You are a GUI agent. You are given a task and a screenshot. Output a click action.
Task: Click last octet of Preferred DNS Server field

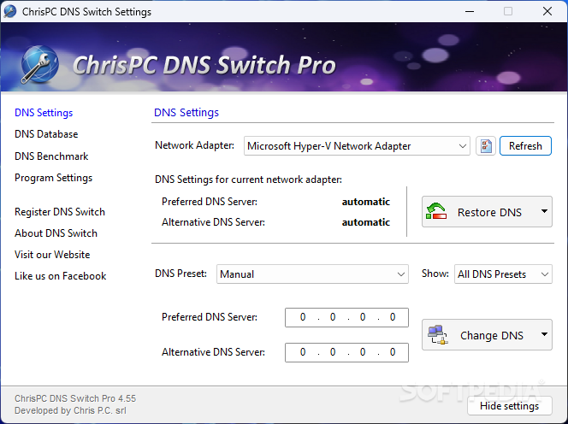[393, 317]
